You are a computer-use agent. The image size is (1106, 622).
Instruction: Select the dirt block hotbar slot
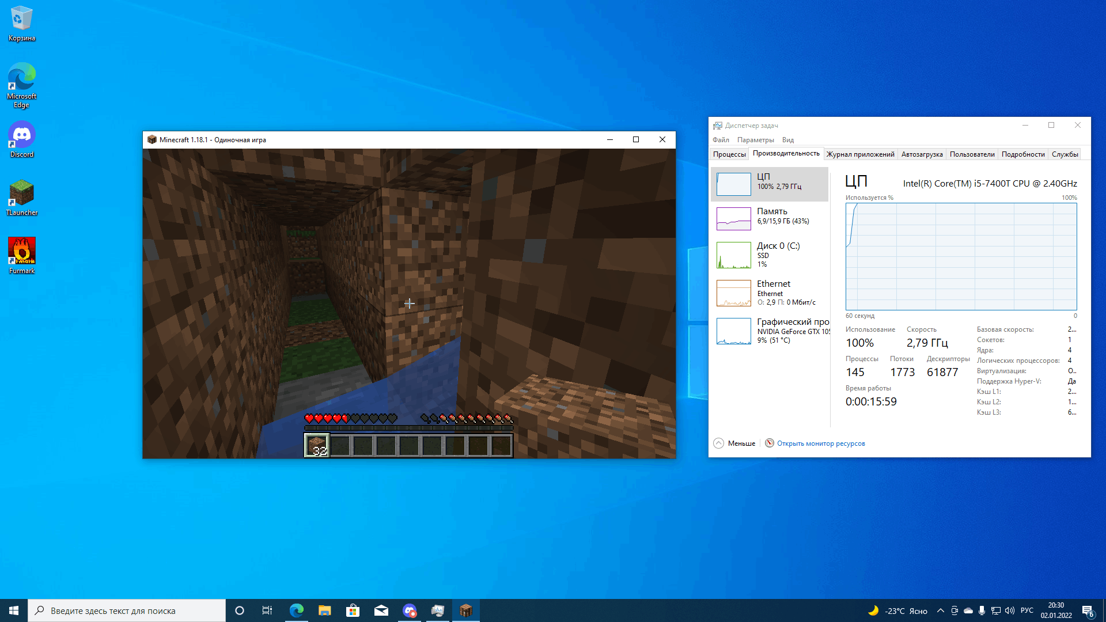click(317, 445)
